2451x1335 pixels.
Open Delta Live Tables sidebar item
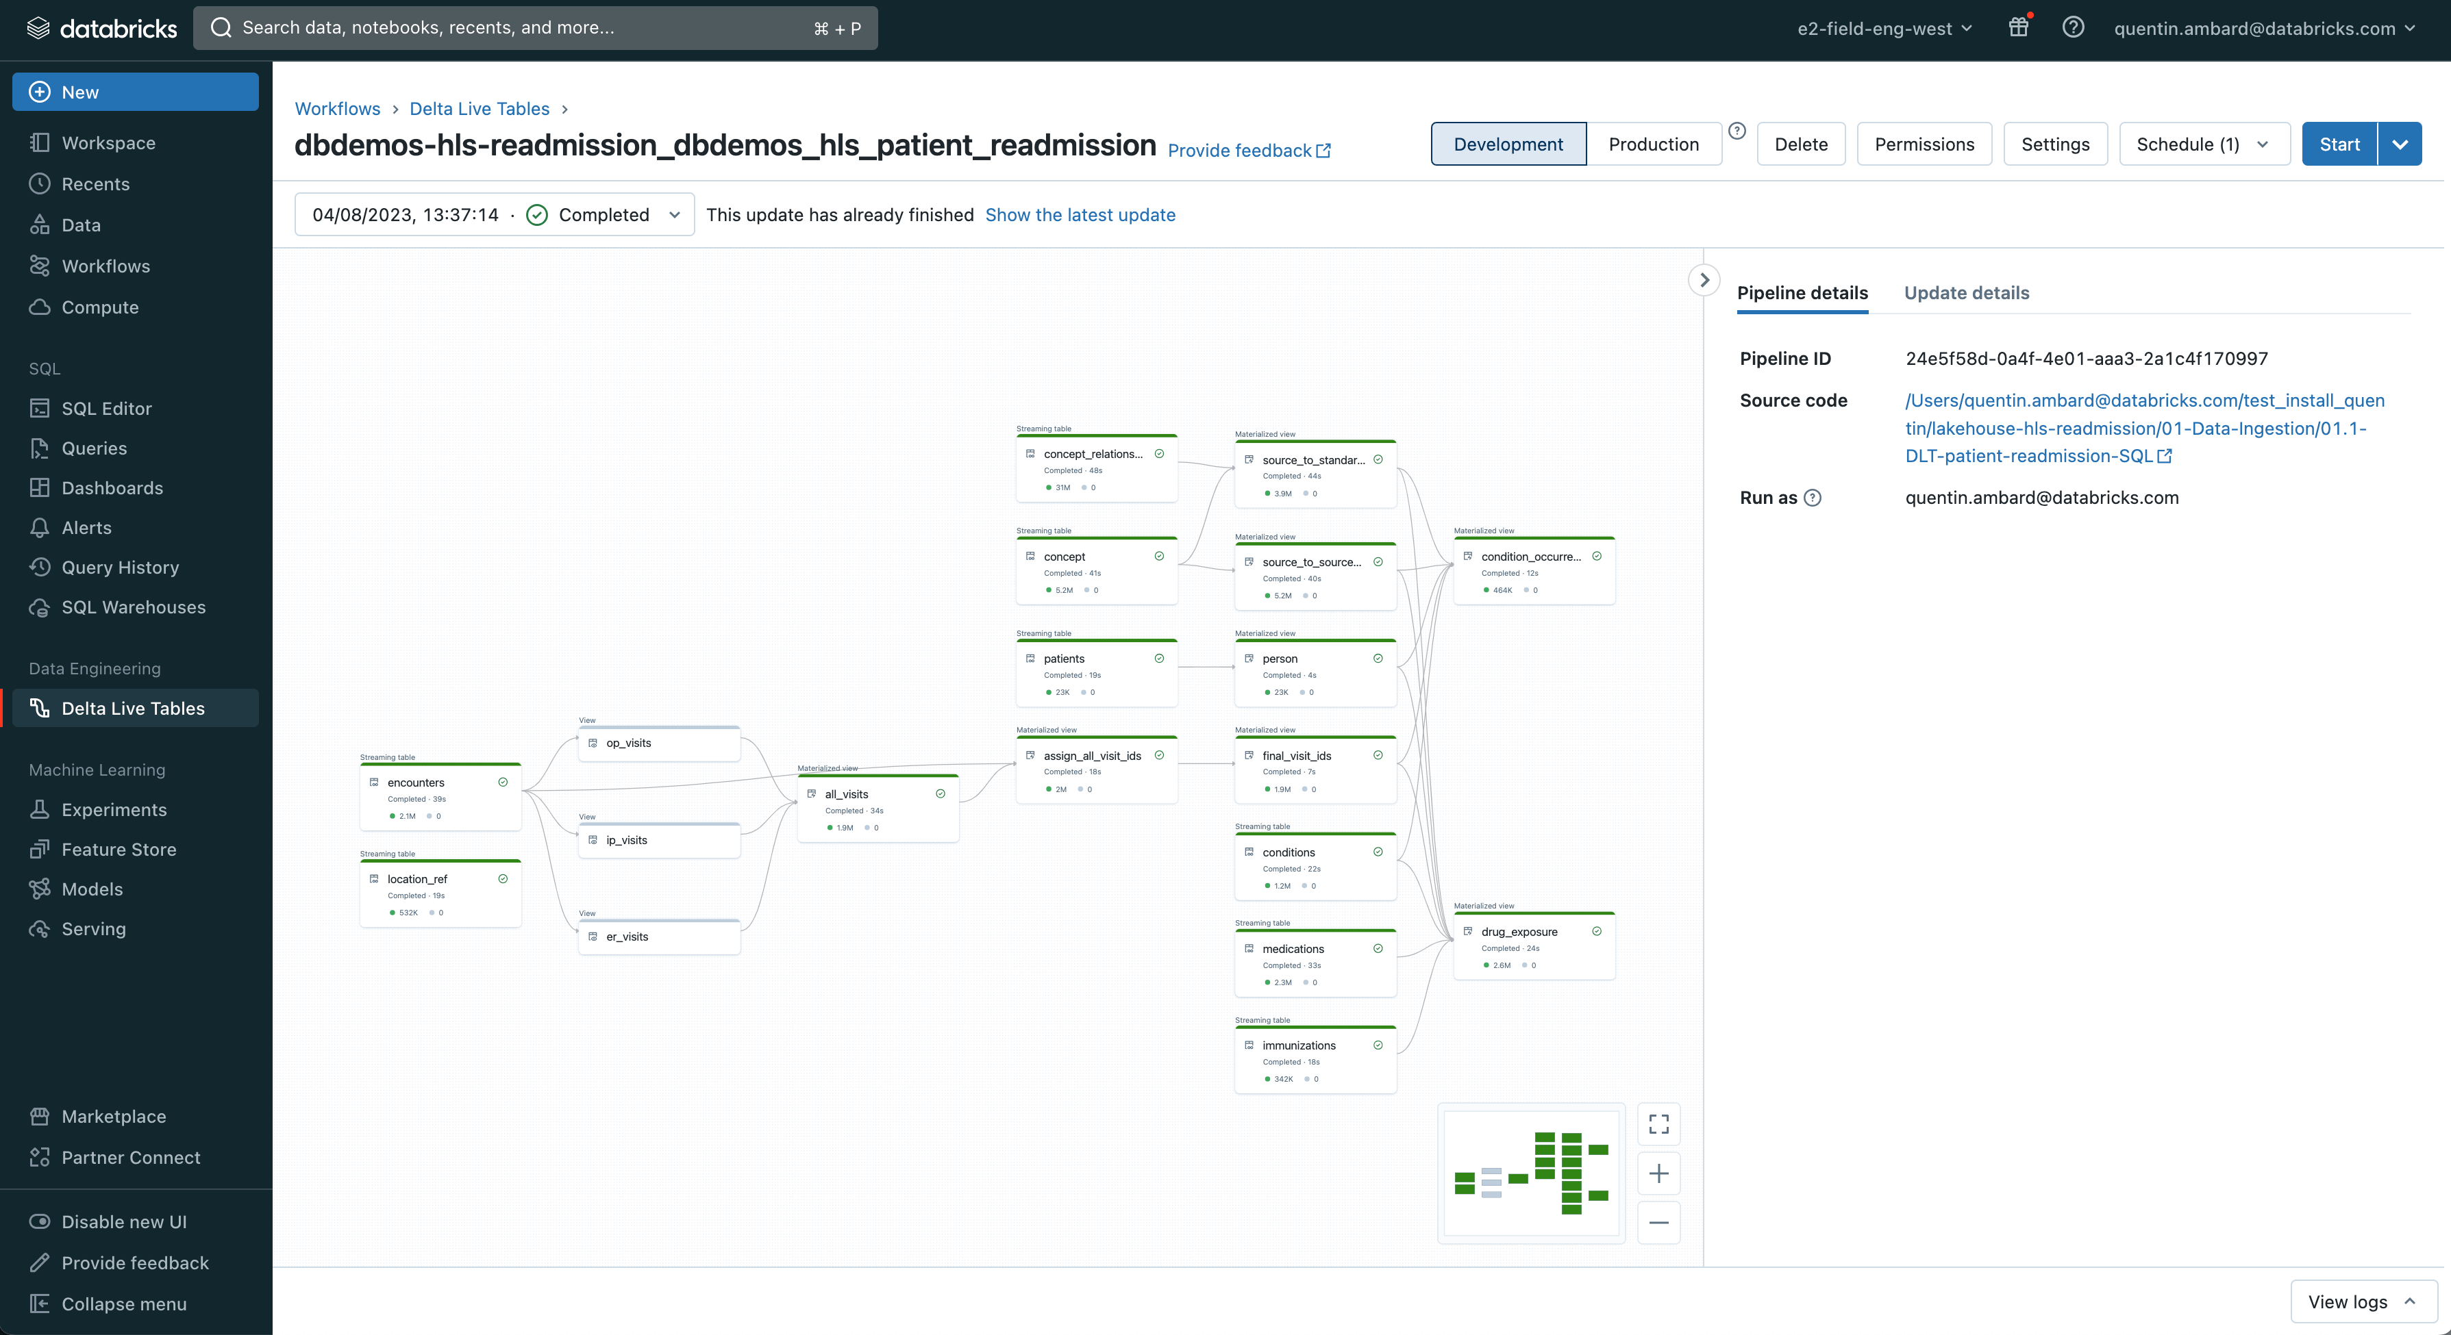pyautogui.click(x=133, y=709)
